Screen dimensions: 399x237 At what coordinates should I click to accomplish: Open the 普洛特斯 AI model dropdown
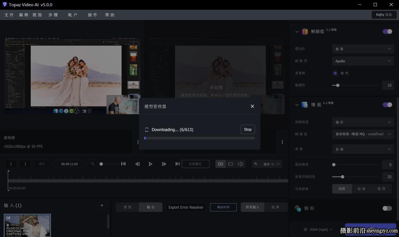[x=363, y=134]
